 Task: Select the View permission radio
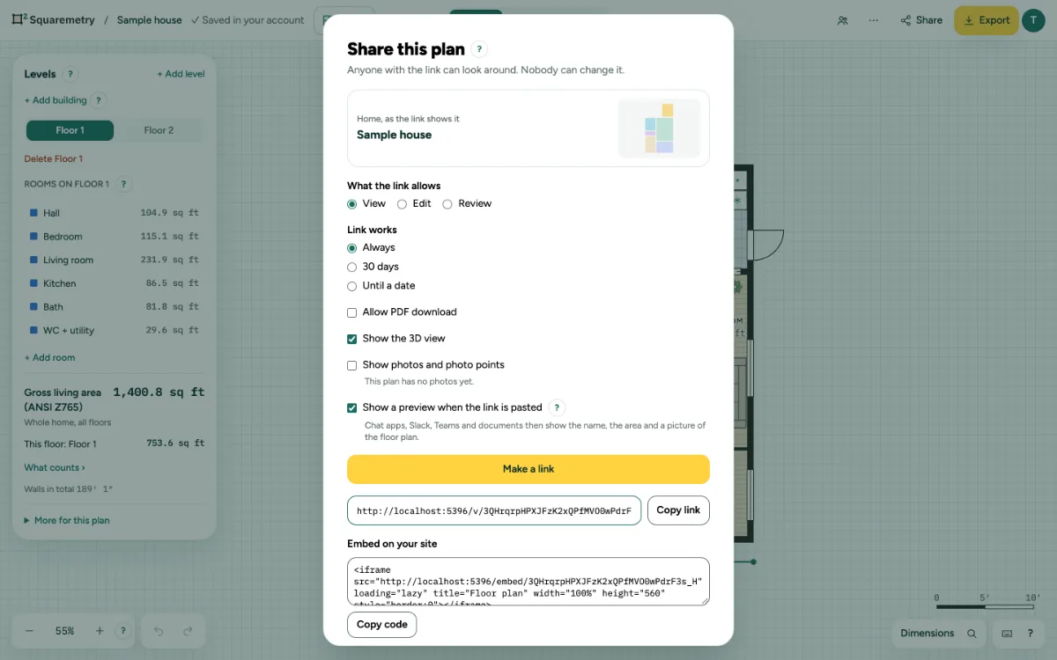(352, 204)
